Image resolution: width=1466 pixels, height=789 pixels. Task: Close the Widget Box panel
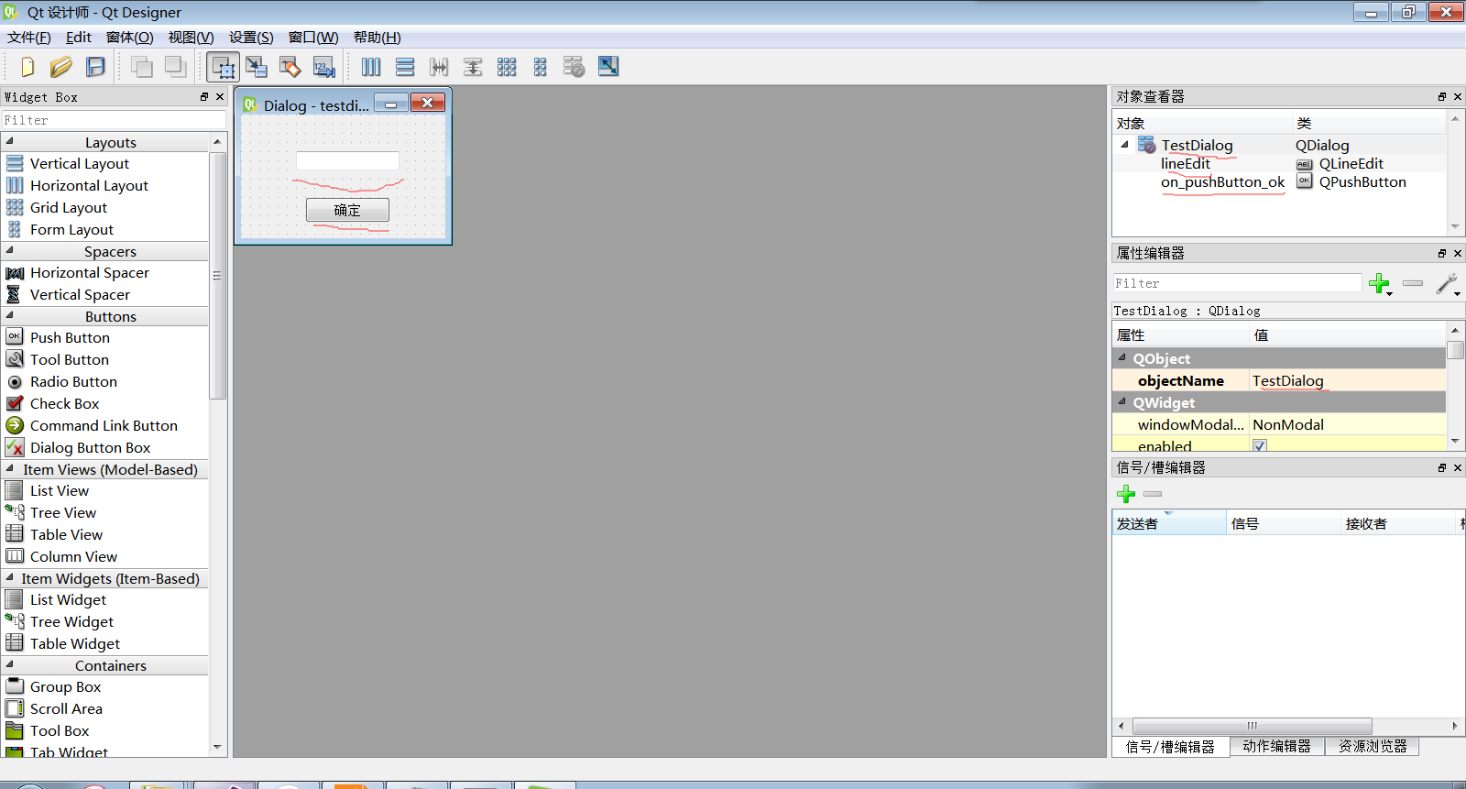pyautogui.click(x=220, y=97)
